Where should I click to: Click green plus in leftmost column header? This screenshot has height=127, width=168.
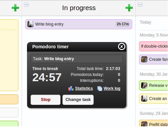(15, 8)
